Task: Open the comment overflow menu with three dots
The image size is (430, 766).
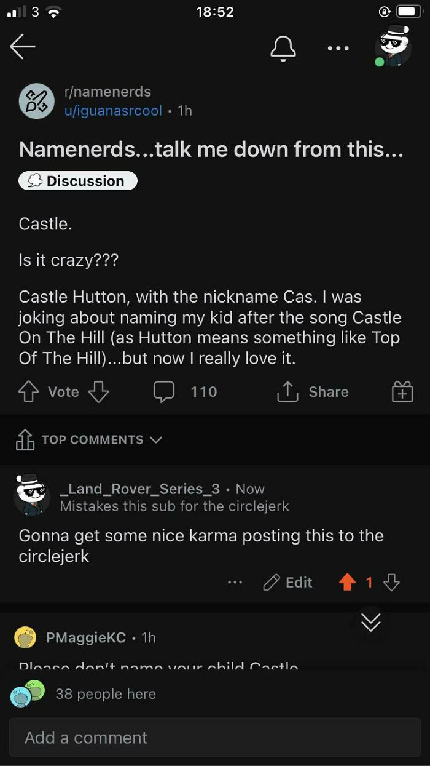Action: point(235,582)
